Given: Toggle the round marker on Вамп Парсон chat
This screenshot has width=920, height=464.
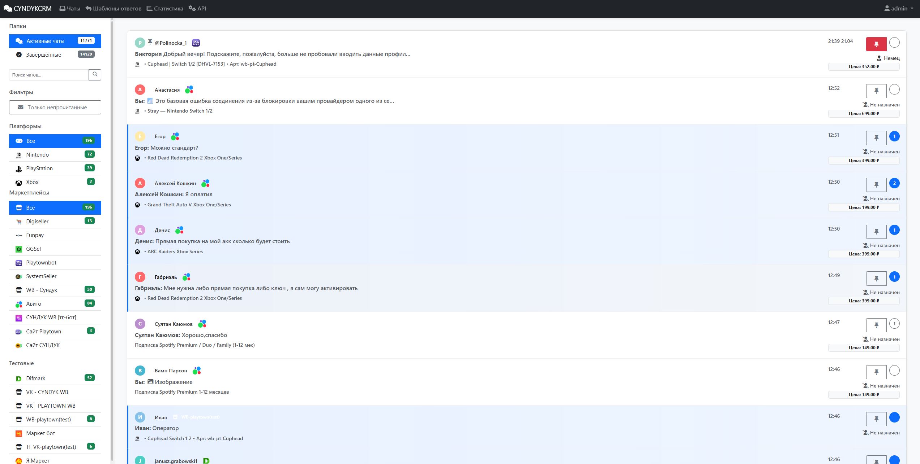Looking at the screenshot, I should (894, 371).
